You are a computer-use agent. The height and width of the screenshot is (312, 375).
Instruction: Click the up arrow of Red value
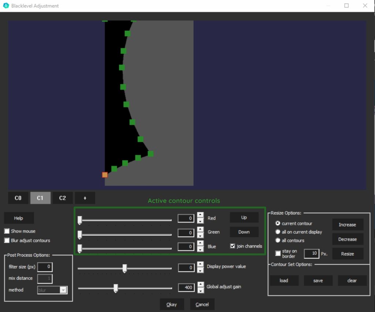click(200, 215)
